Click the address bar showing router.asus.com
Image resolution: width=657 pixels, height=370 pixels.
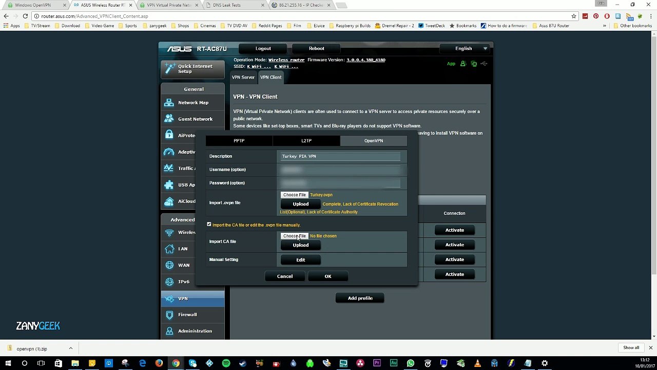(x=303, y=16)
